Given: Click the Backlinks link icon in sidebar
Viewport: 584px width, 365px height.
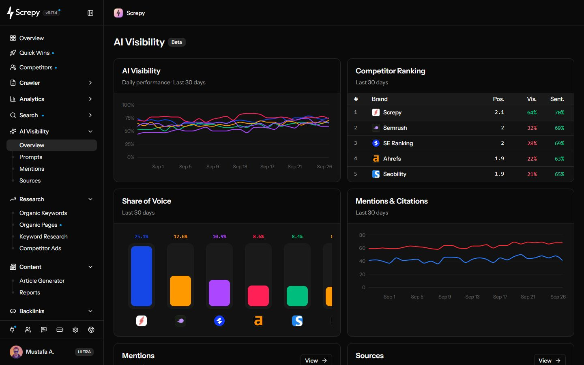Looking at the screenshot, I should point(13,311).
